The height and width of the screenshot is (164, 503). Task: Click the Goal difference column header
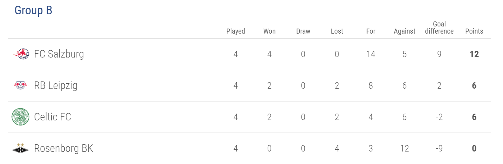click(439, 28)
